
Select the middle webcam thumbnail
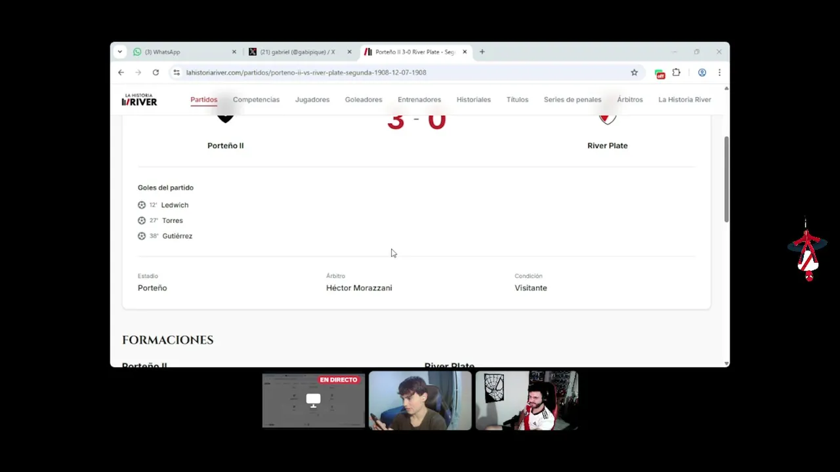[x=420, y=401]
